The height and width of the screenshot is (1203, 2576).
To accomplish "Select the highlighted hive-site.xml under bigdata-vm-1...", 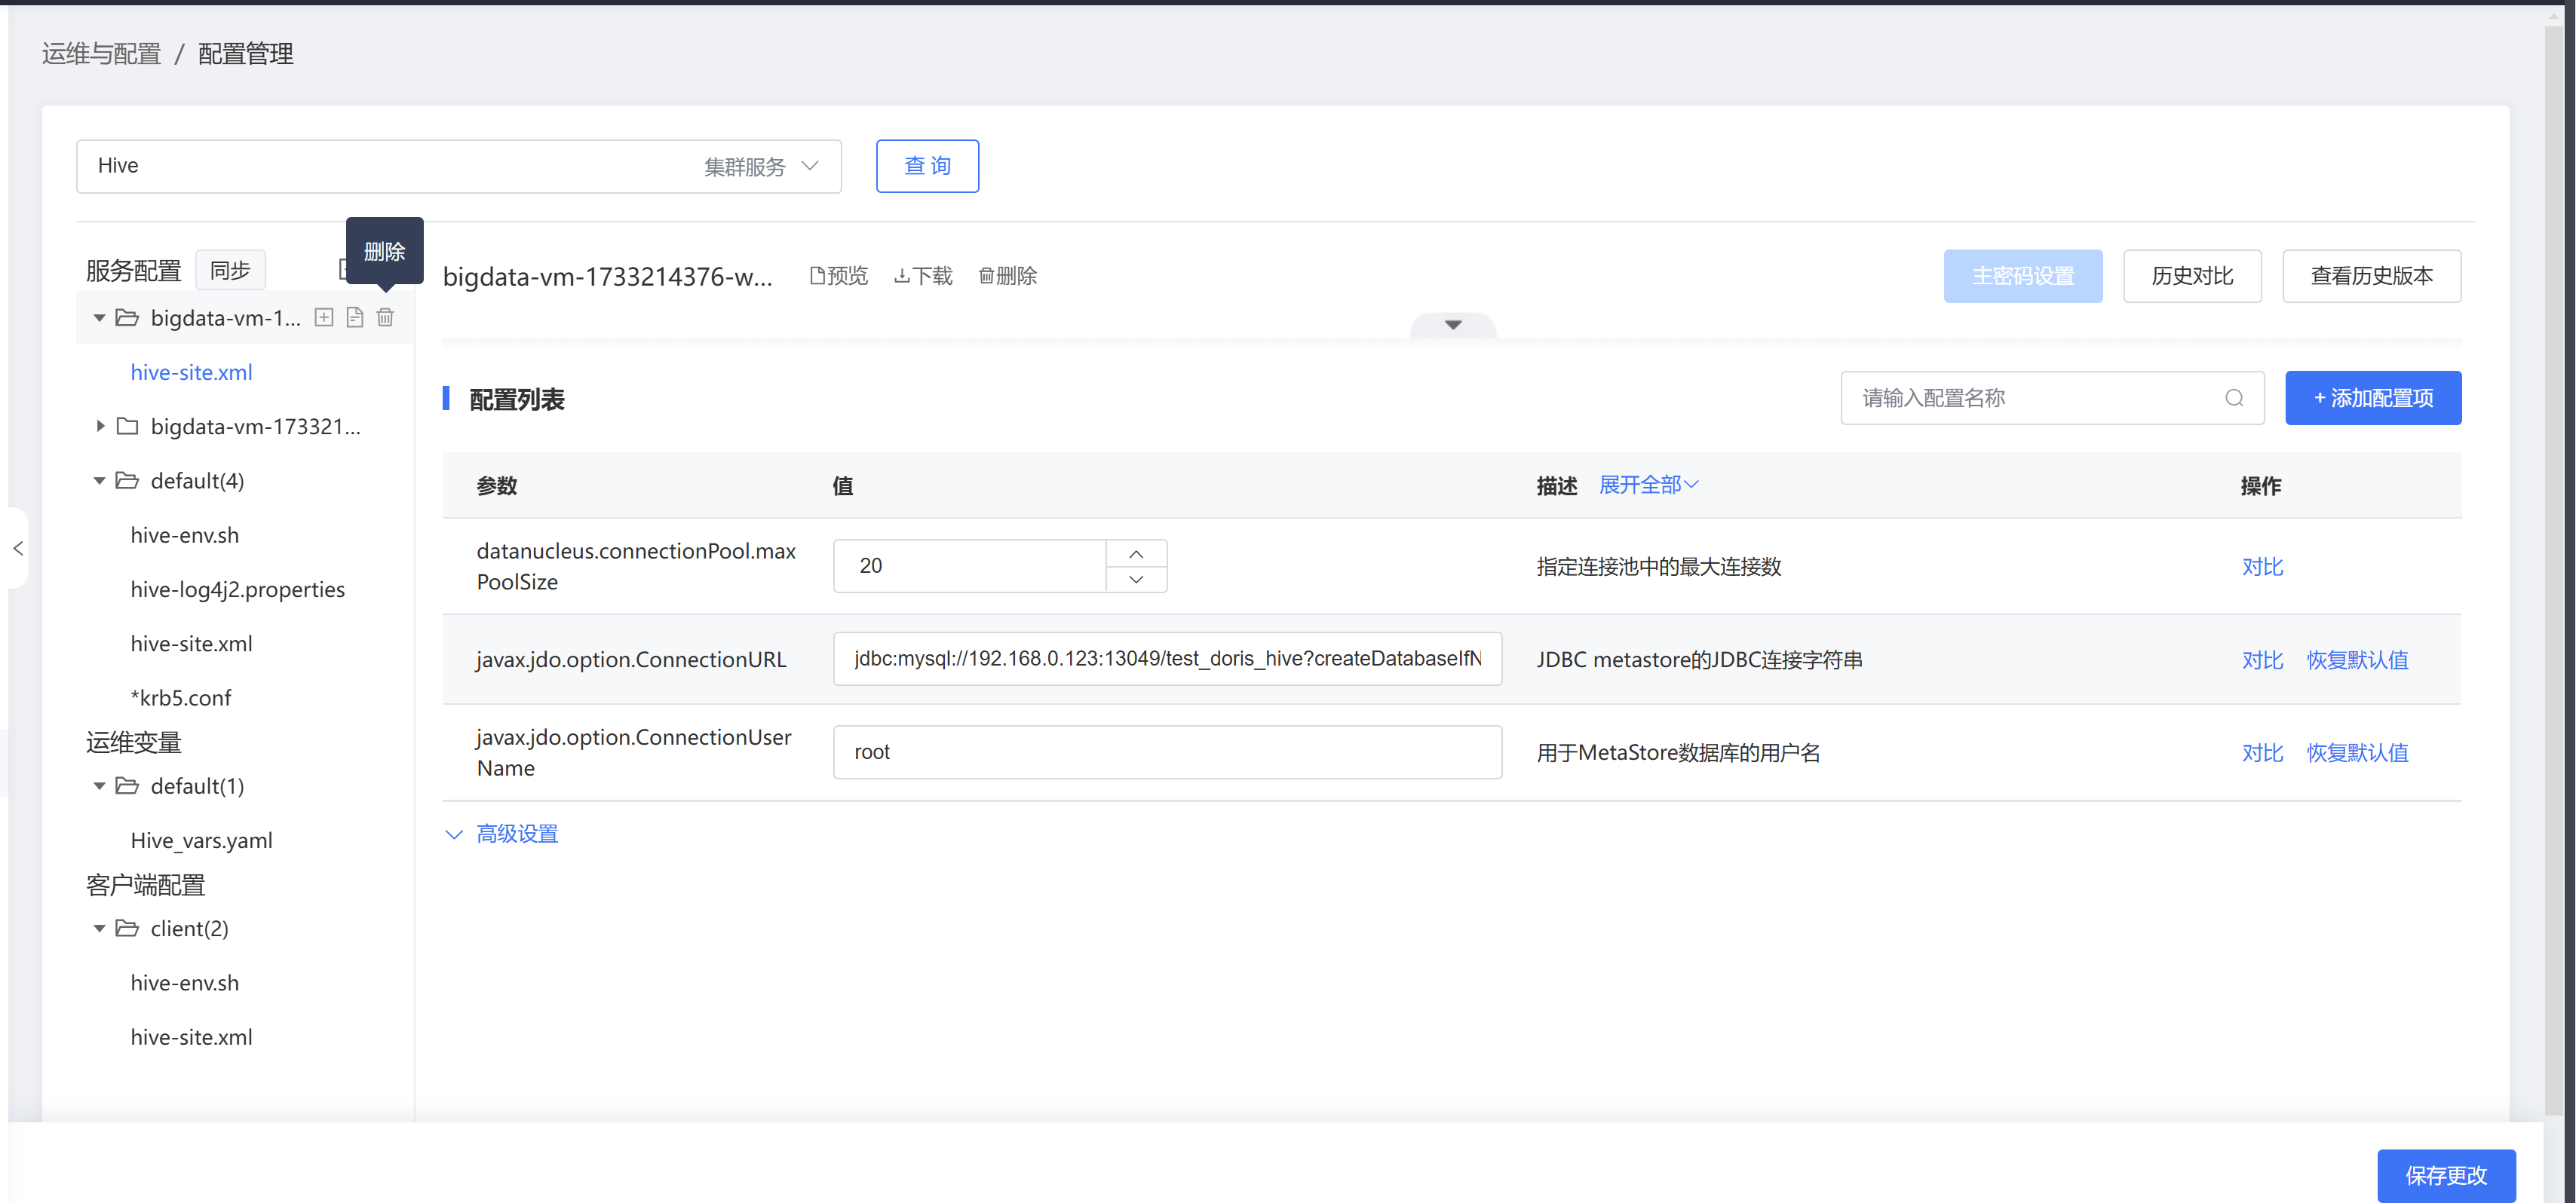I will (191, 372).
